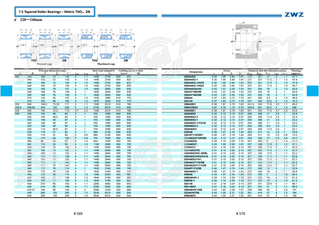Image resolution: width=319 pixels, height=225 pixels.
Task: Click the 'd 220~240mm' range heading
Action: 28,20
